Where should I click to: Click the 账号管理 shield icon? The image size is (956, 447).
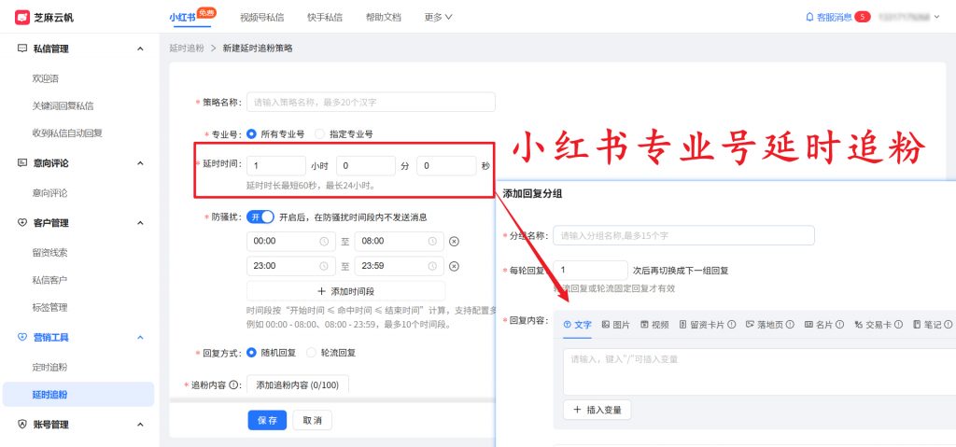pyautogui.click(x=22, y=425)
